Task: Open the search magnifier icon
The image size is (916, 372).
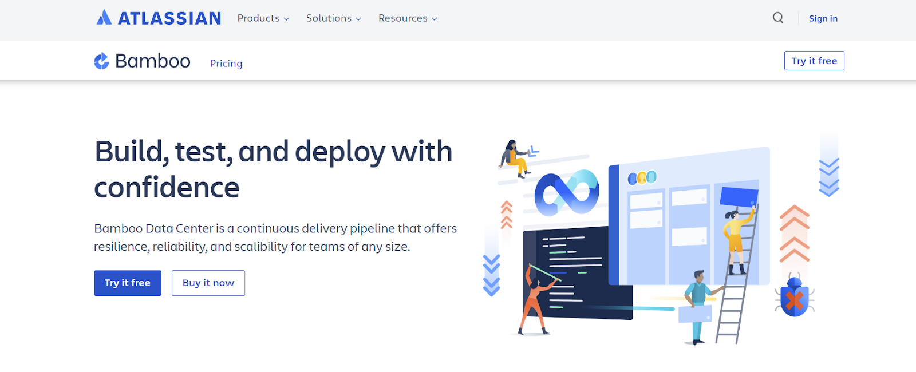Action: click(x=778, y=18)
